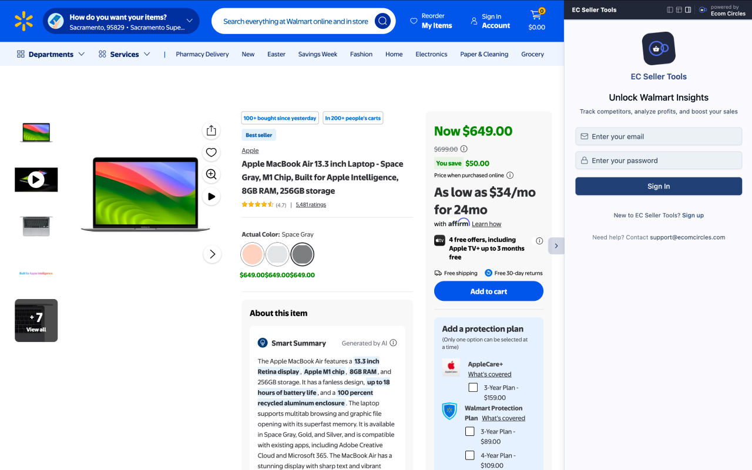Click the Best seller badge
The image size is (752, 470).
(x=258, y=135)
